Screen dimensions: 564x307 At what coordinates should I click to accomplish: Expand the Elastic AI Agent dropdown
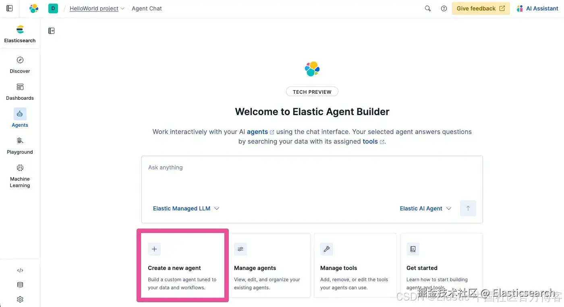(x=425, y=208)
